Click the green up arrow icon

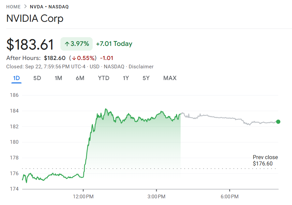click(x=67, y=44)
